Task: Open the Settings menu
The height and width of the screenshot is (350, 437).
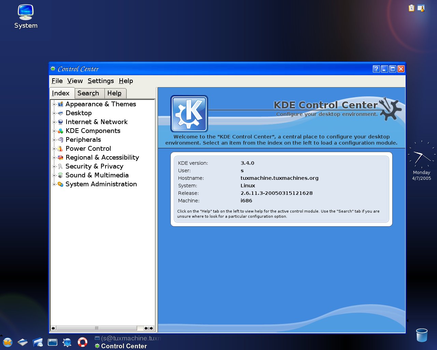Action: 101,81
